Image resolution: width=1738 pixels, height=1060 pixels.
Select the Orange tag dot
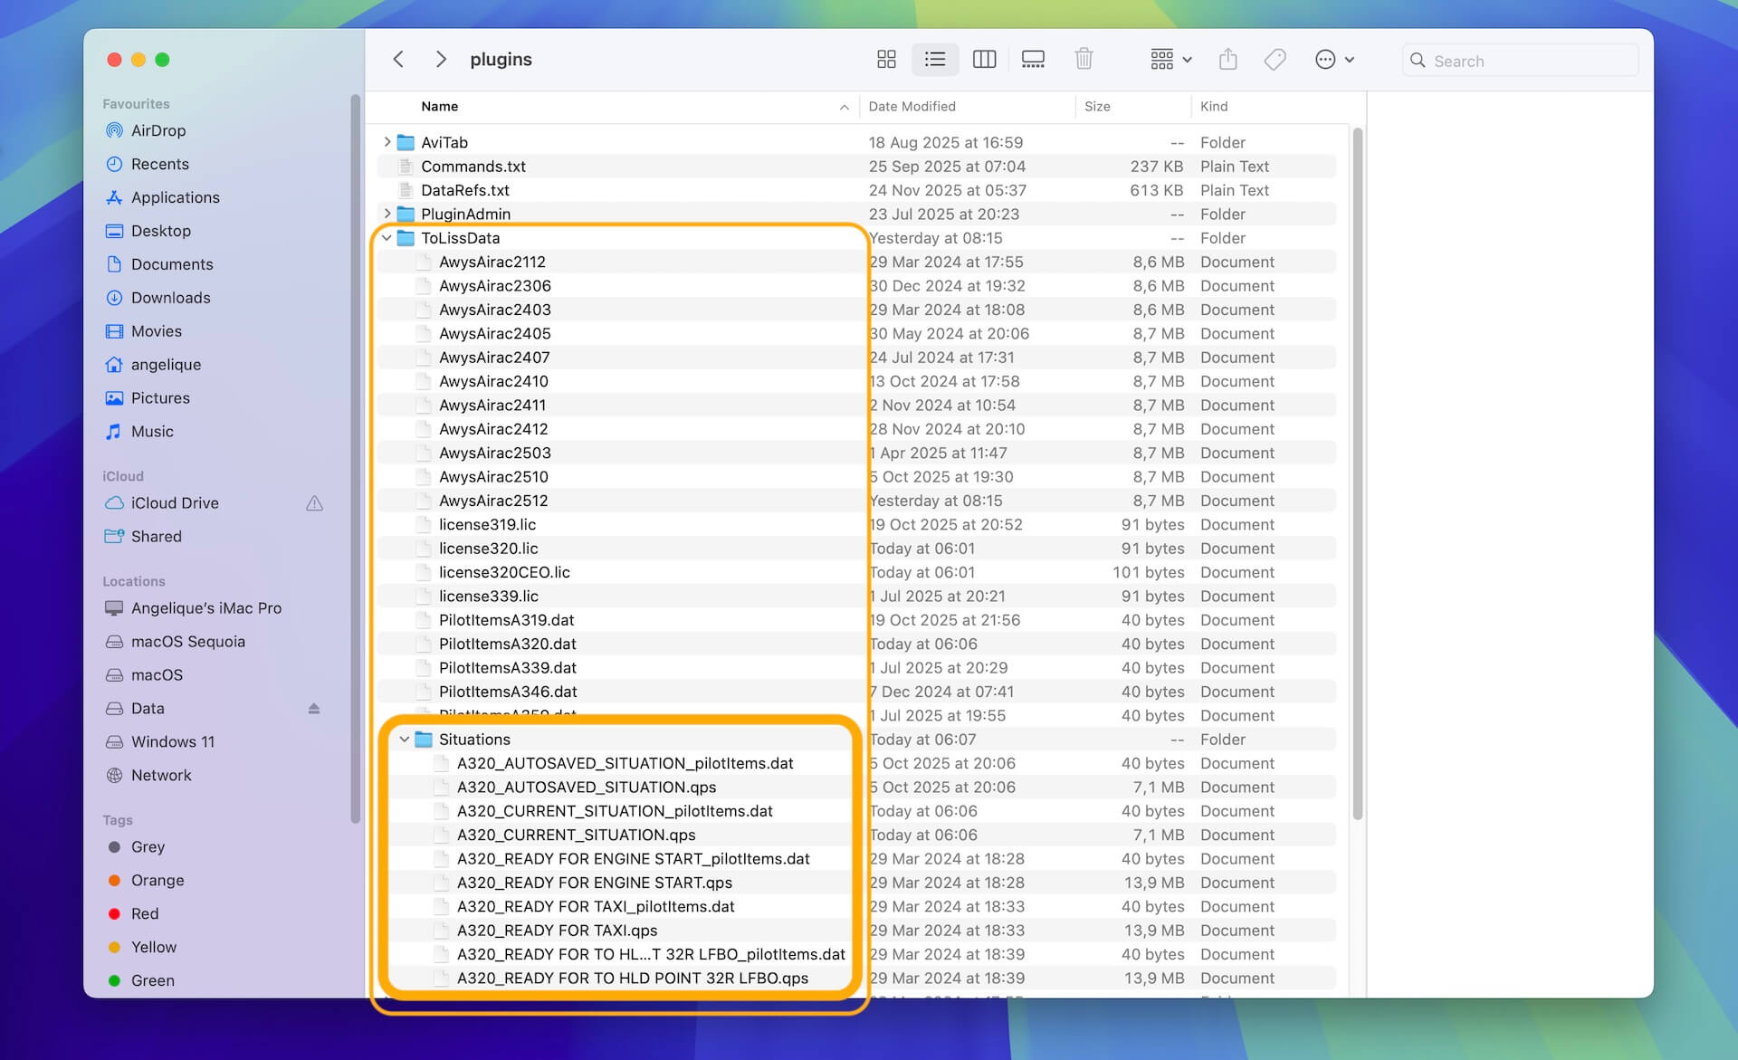click(114, 881)
